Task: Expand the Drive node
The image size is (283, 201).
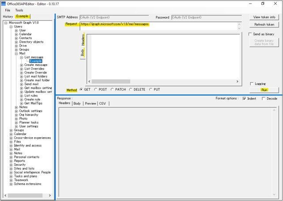Action: (16, 46)
